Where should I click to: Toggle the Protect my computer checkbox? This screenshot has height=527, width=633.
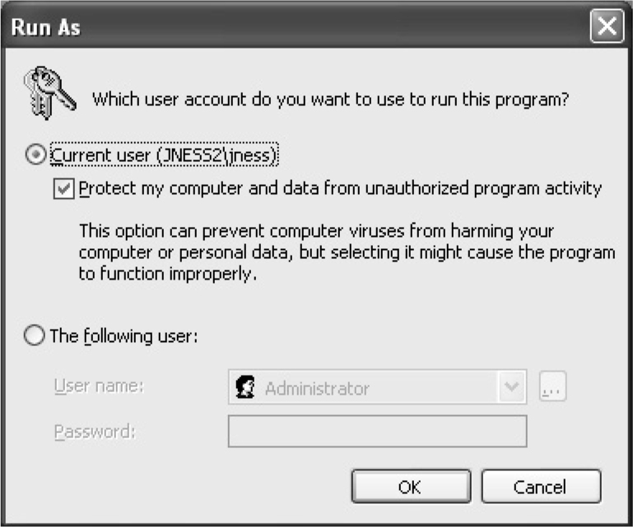(x=63, y=188)
